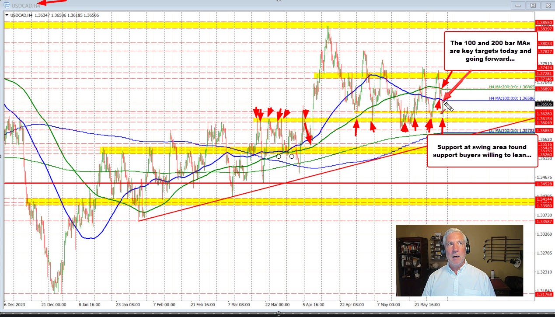555x317 pixels.
Task: Click the webcam video thumbnail
Action: tap(459, 261)
